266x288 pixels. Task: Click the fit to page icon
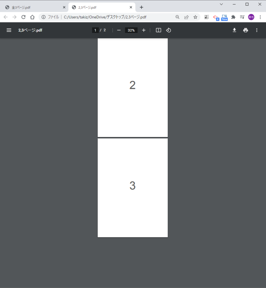[x=158, y=30]
